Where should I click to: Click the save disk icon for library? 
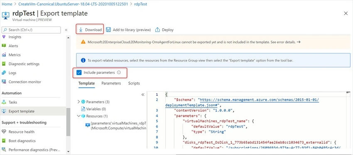tap(108, 30)
